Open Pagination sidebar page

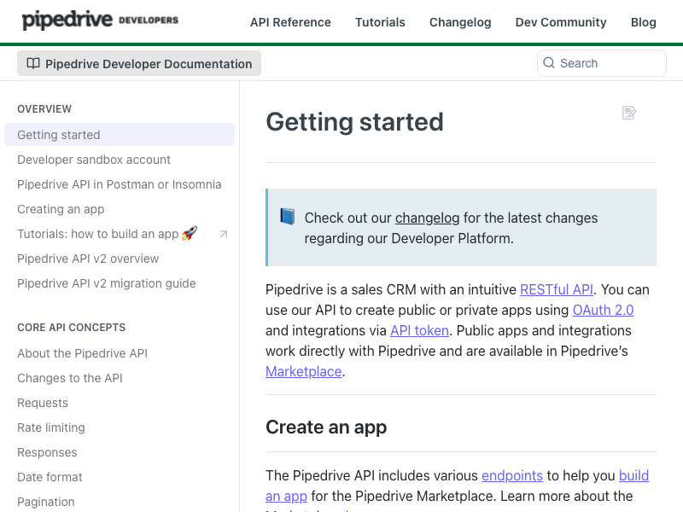[46, 502]
